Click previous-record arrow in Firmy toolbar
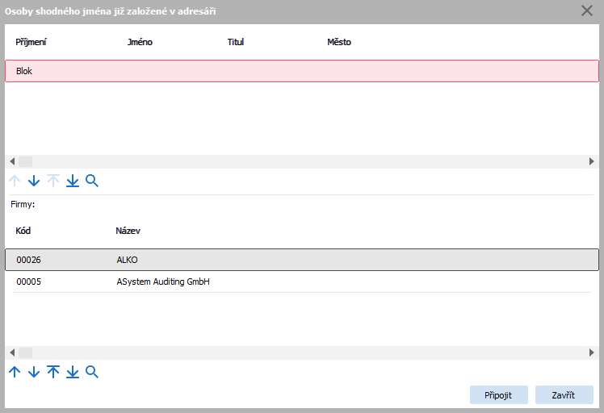Viewport: 604px width, 413px height. coord(15,372)
